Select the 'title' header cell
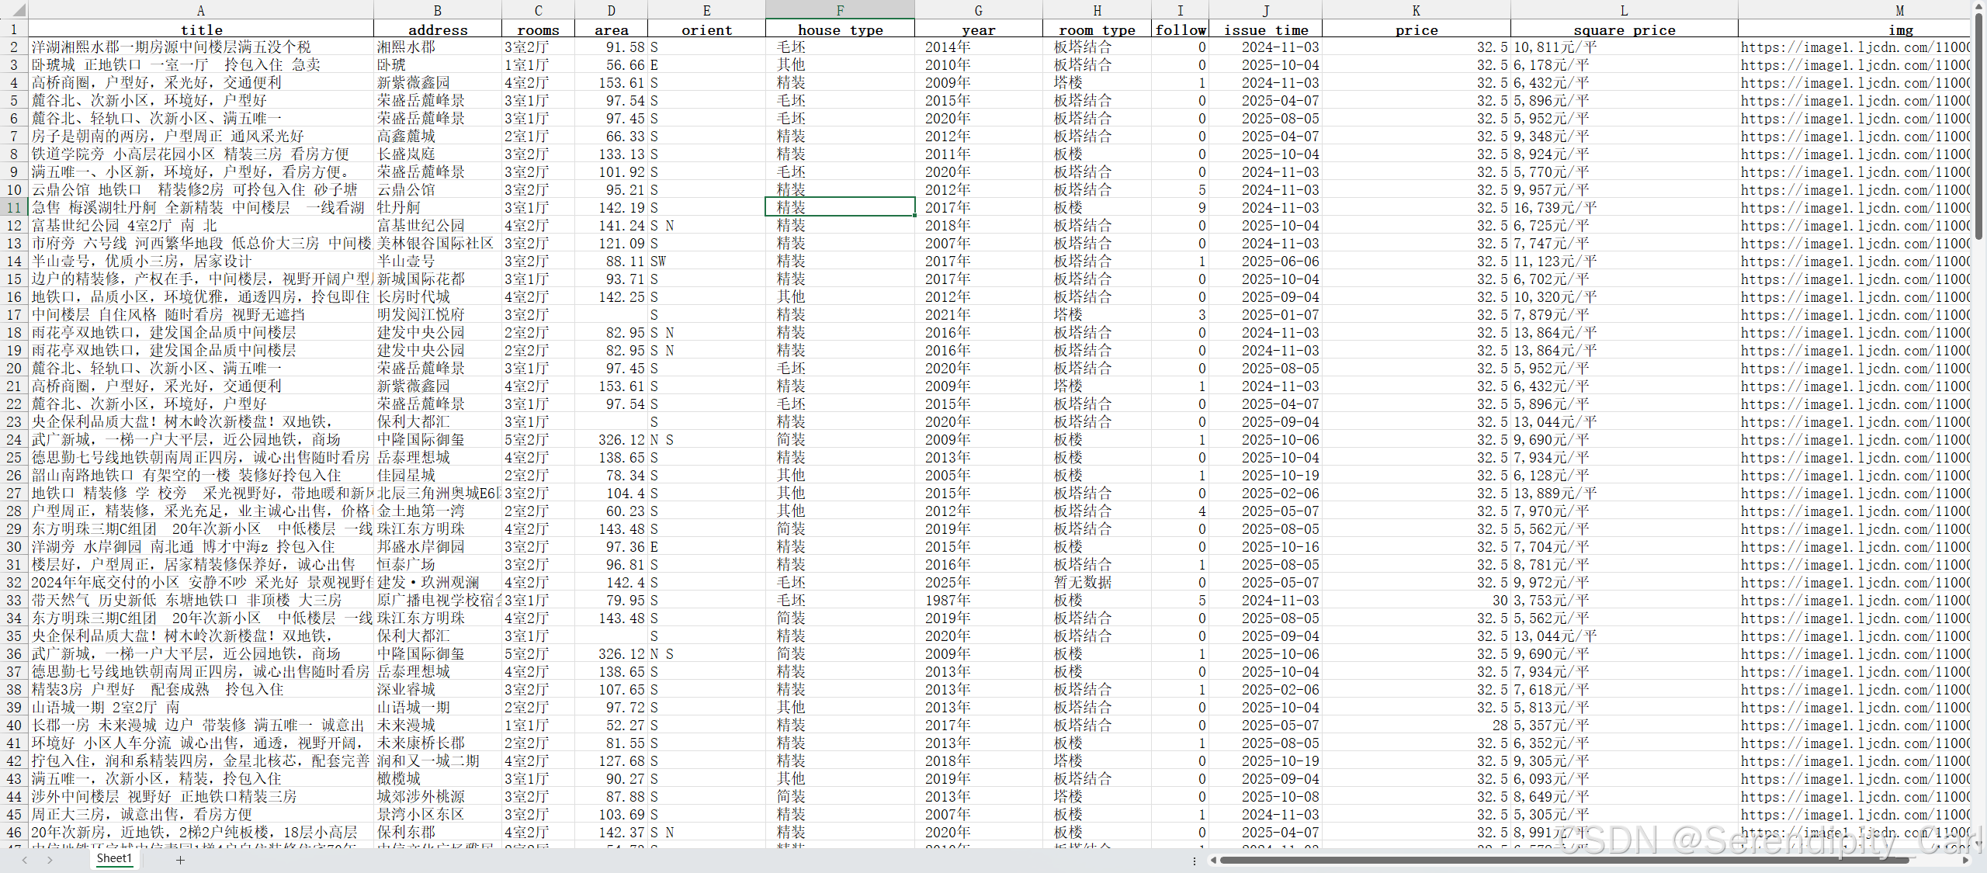The width and height of the screenshot is (1987, 873). 201,30
